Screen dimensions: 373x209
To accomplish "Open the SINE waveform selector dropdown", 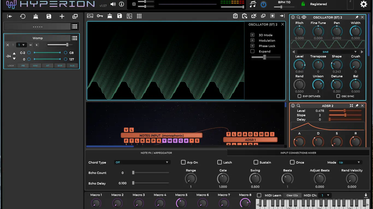I will [x=327, y=52].
